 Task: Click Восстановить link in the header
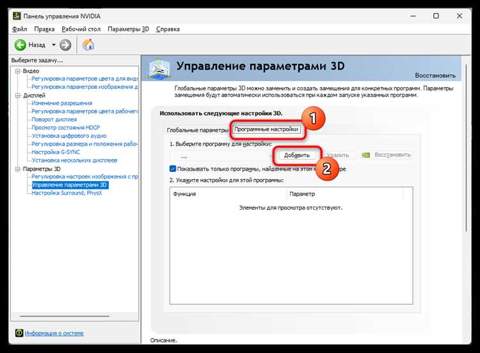tap(435, 75)
